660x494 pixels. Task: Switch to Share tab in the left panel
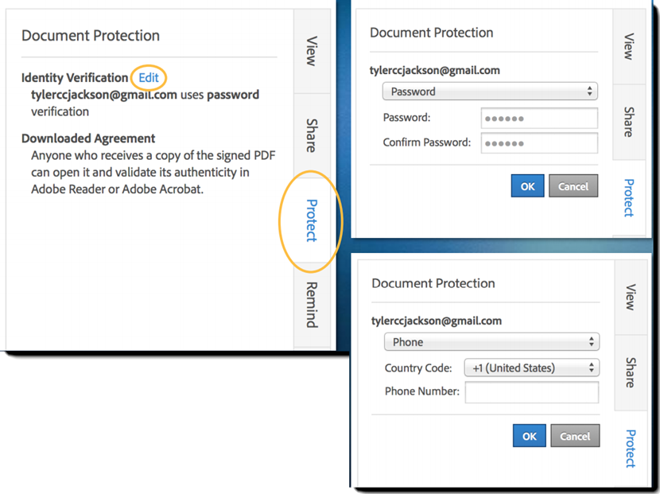311,135
